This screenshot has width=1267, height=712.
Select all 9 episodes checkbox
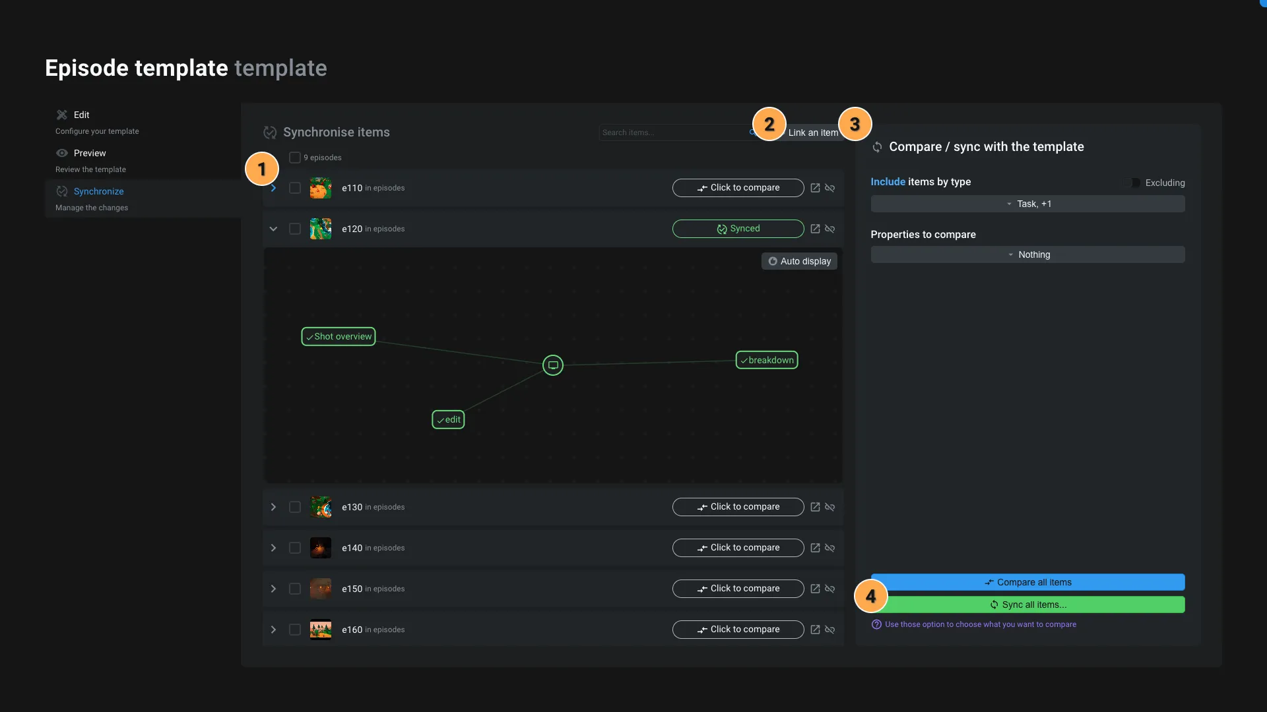tap(295, 158)
